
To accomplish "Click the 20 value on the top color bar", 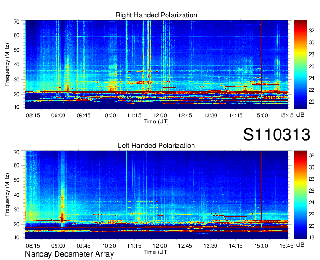I will point(312,102).
